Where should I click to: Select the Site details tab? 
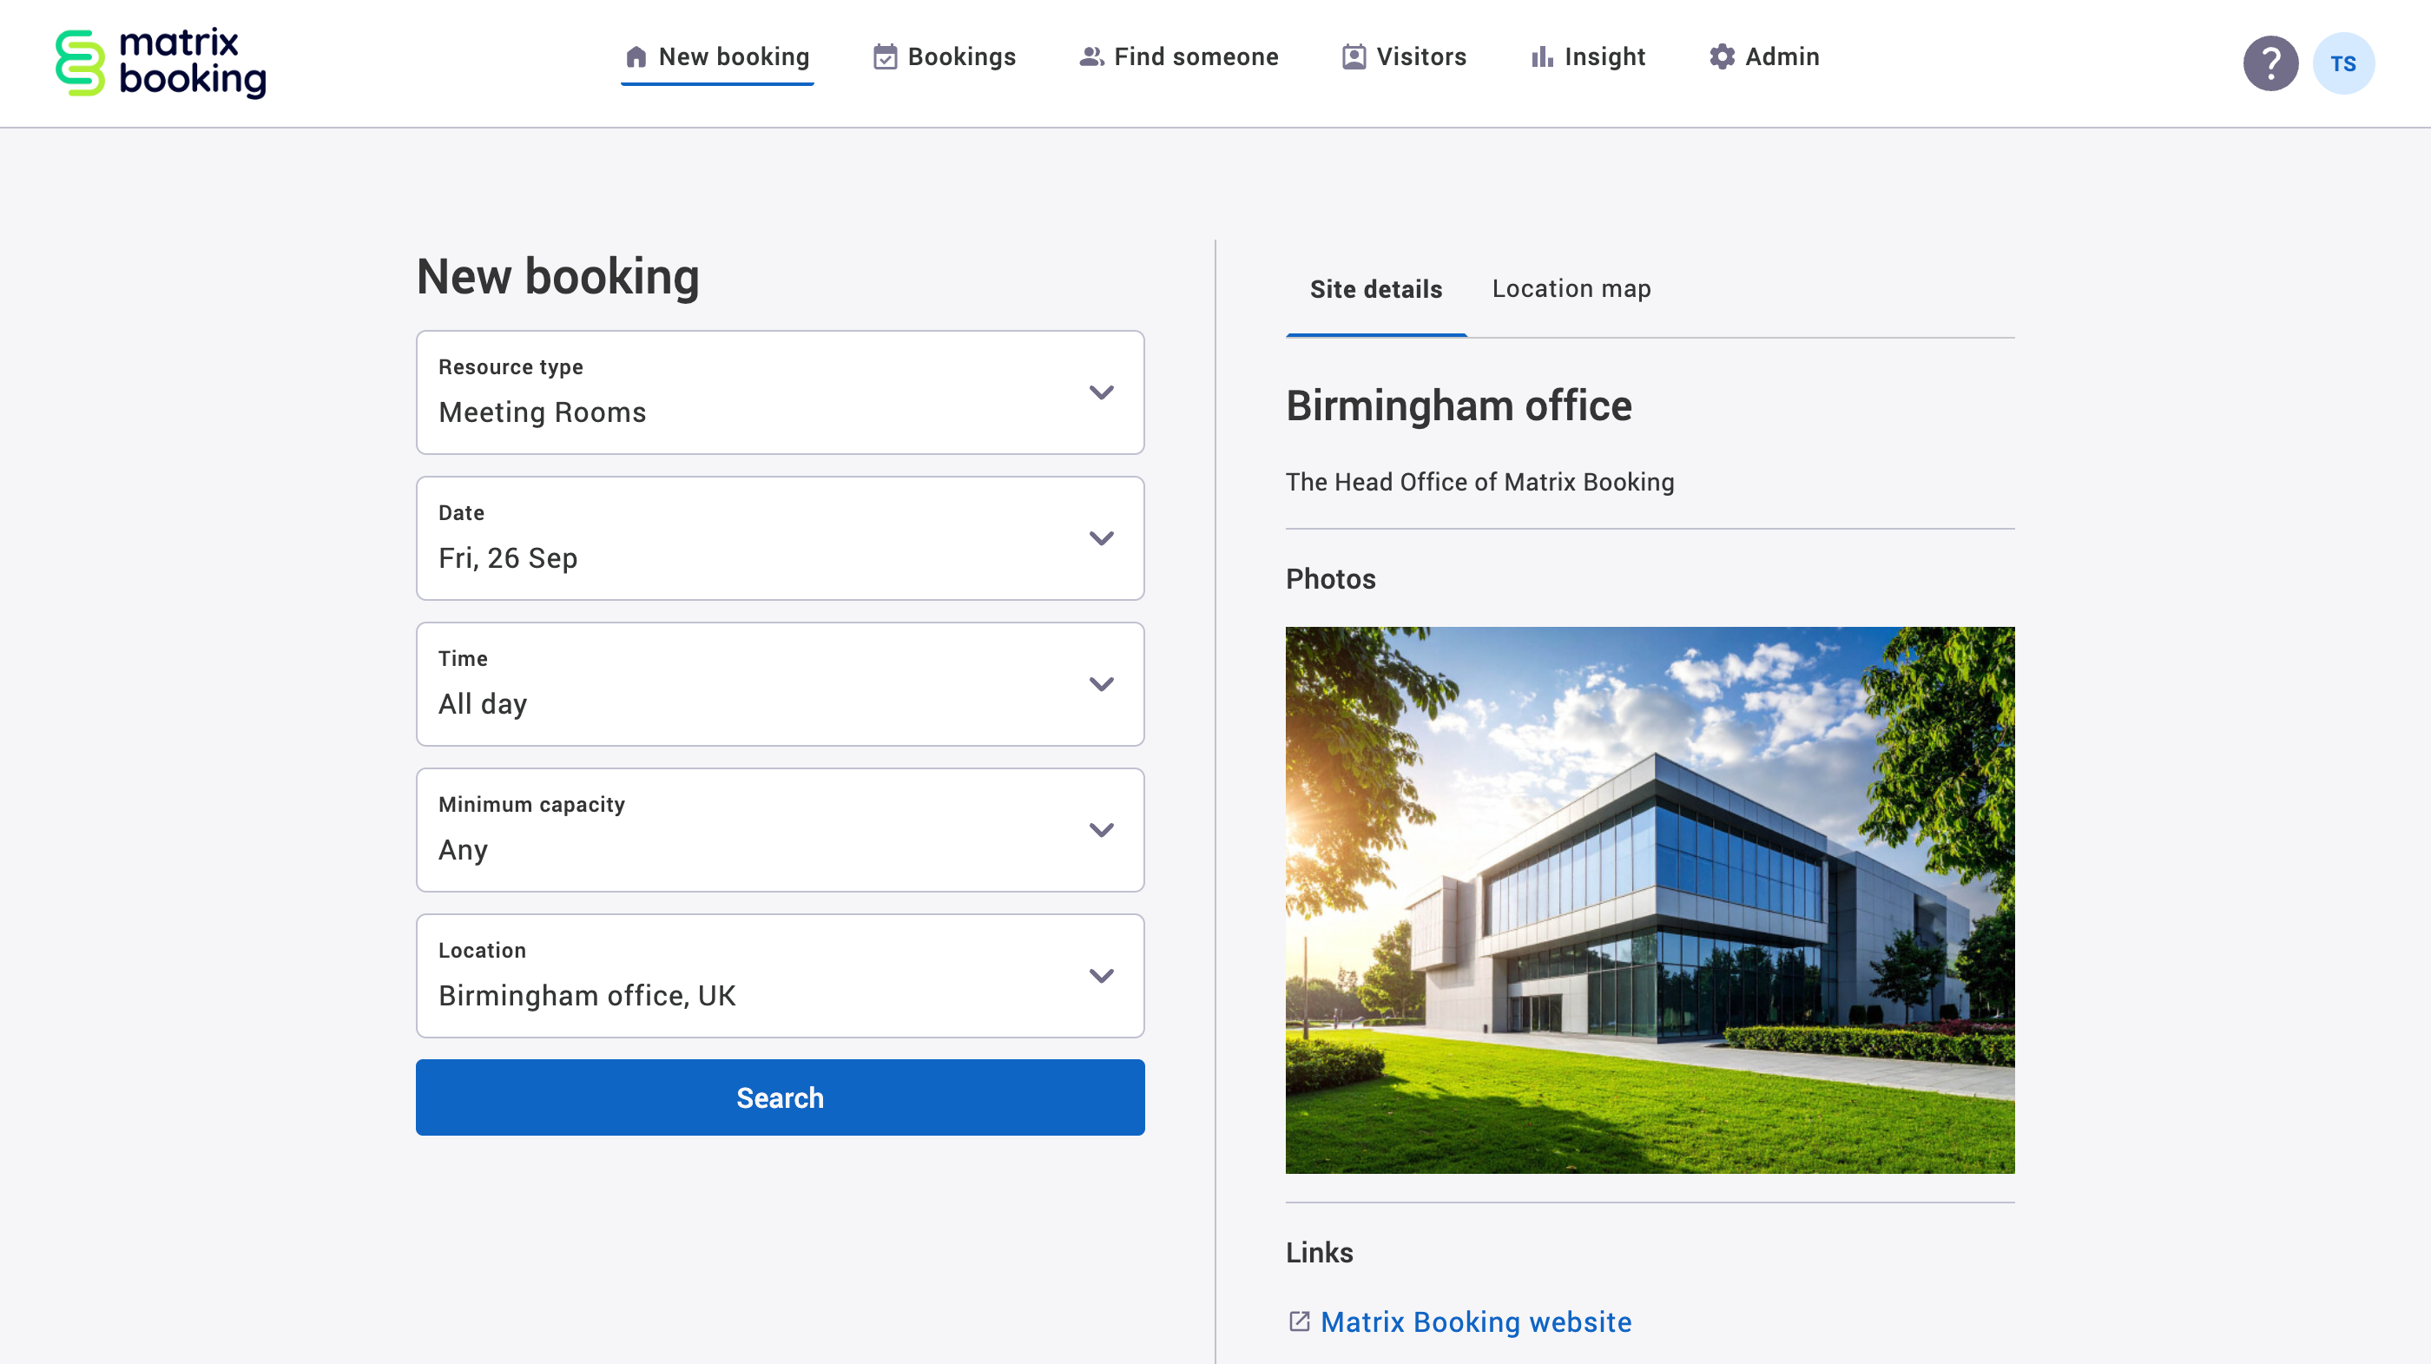click(1375, 289)
